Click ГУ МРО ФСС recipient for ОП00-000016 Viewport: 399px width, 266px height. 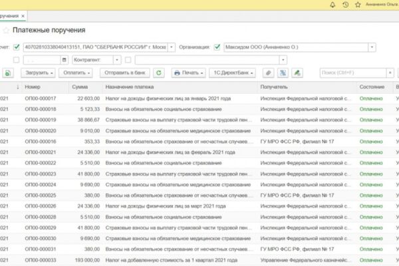297,142
